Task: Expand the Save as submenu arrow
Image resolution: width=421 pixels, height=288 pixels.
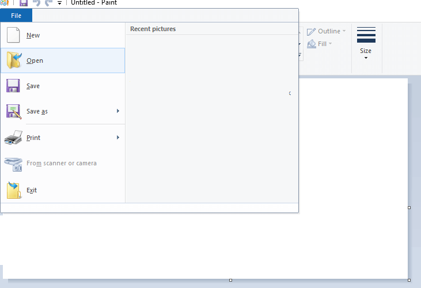Action: [118, 111]
